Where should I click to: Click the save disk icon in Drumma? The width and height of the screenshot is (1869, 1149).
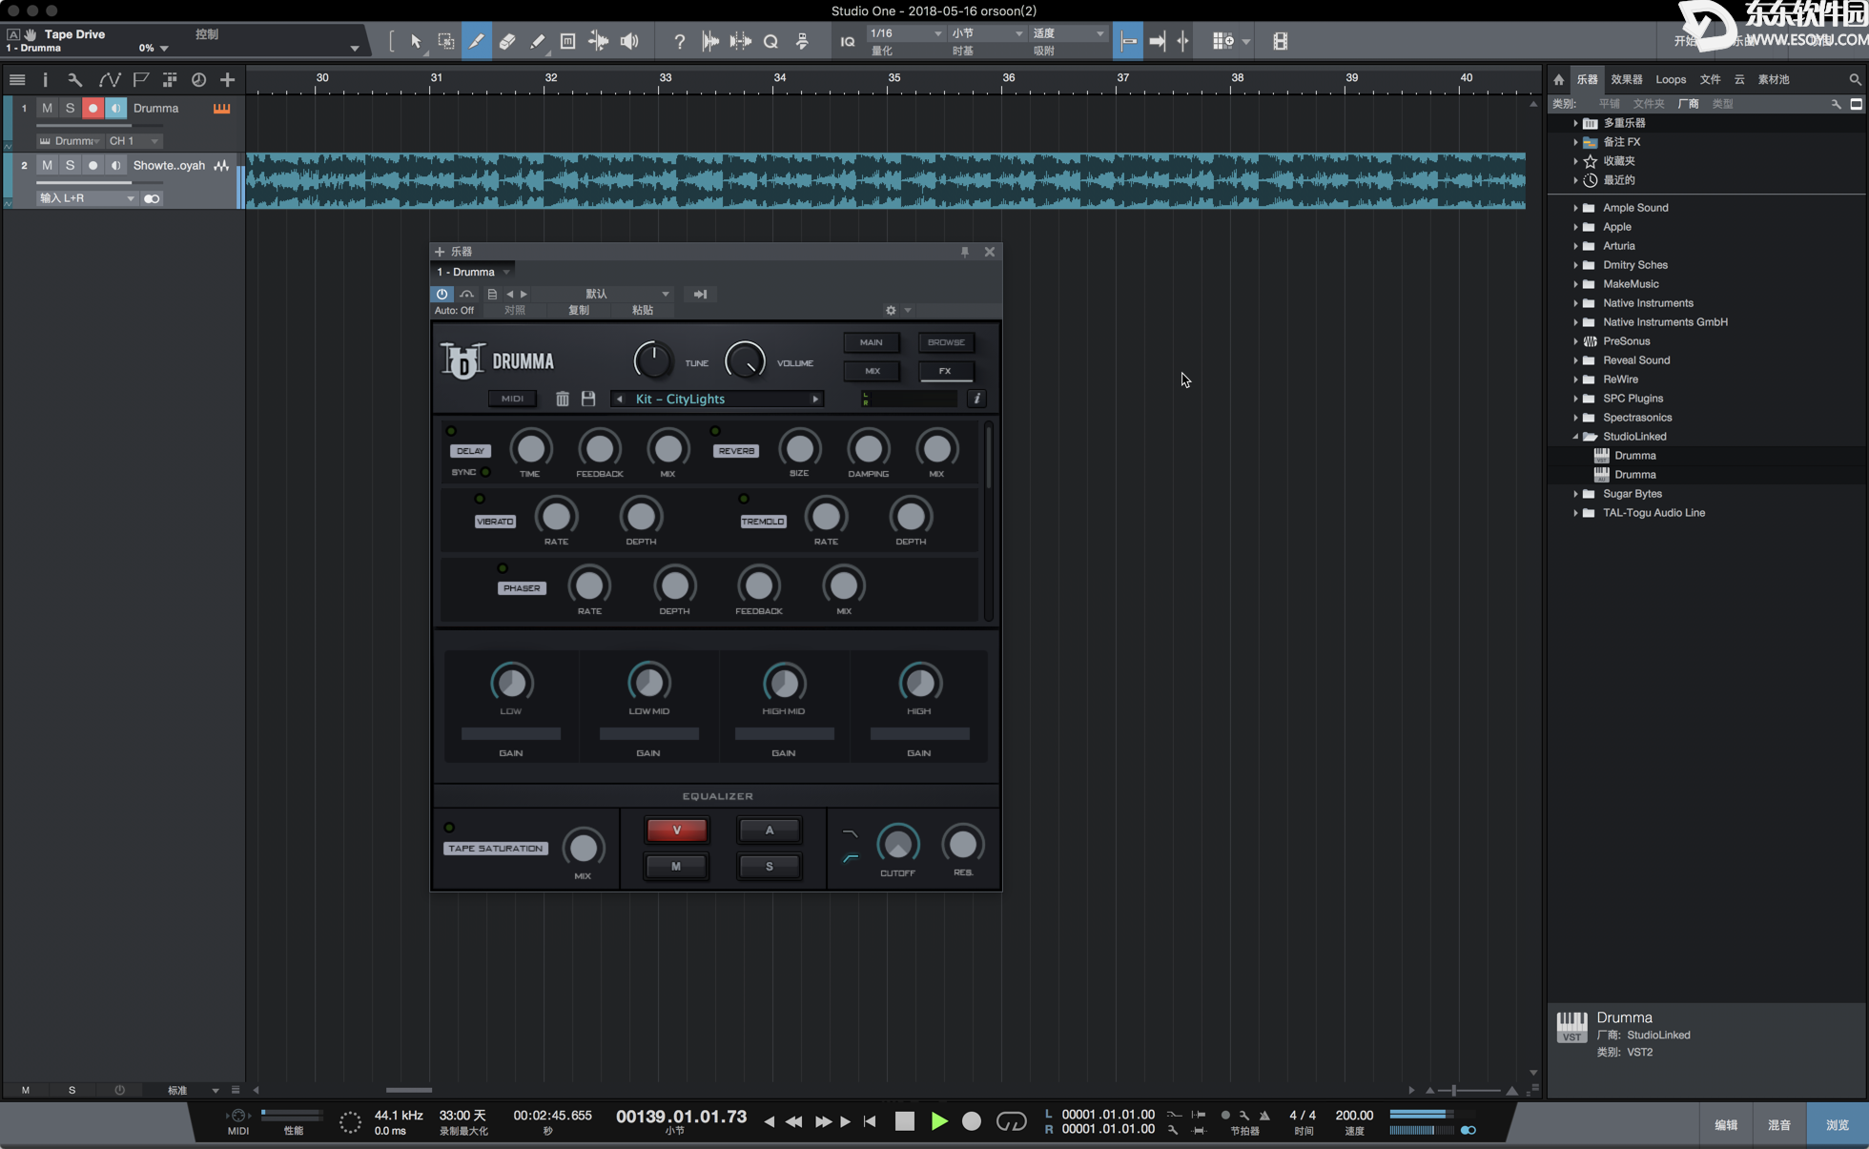point(588,399)
